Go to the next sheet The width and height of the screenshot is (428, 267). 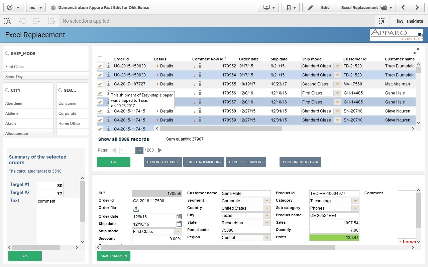click(x=417, y=7)
